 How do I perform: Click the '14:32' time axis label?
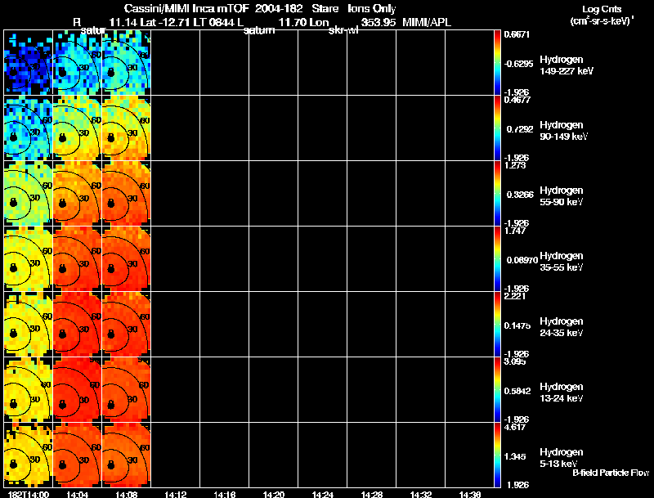[x=421, y=495]
